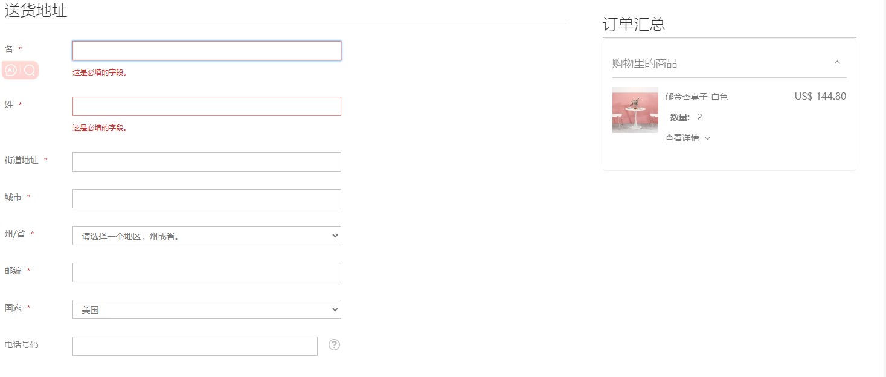Open the 国家 country dropdown showing 美国
Screen dimensions: 886x377
(x=207, y=309)
